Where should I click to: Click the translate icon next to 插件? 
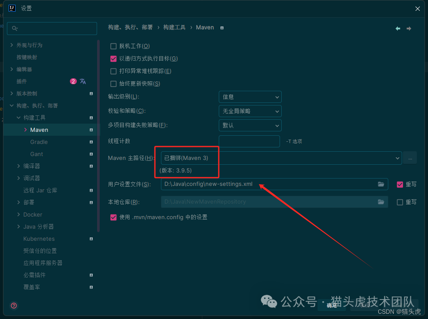[83, 81]
